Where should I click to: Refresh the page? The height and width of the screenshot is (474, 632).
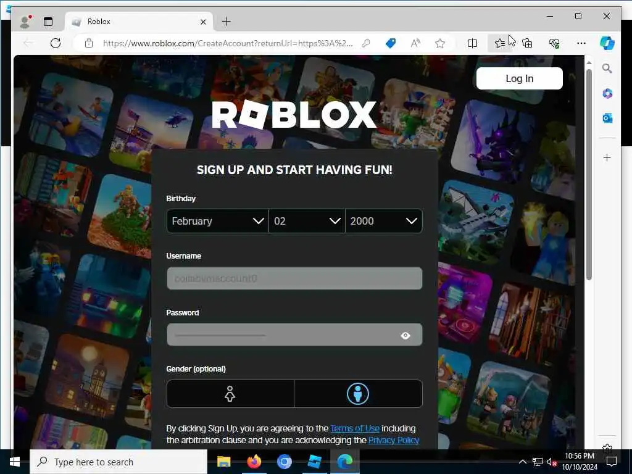tap(56, 43)
